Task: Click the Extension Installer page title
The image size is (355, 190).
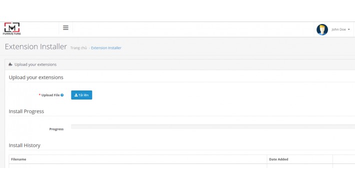Action: (36, 46)
